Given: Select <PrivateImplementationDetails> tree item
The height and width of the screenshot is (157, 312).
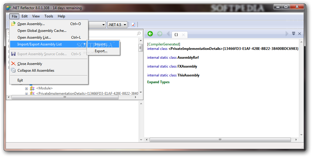Looking at the screenshot, I should coord(87,93).
